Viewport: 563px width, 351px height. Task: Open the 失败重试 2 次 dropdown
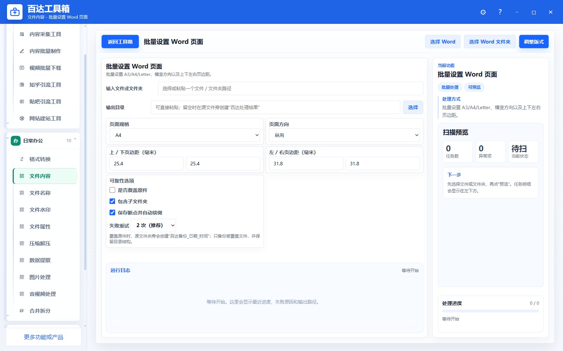153,225
